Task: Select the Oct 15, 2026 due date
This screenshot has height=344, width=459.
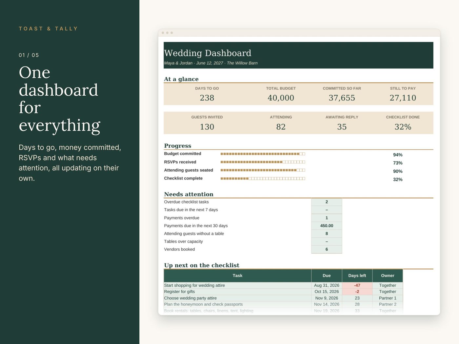Action: pos(327,292)
